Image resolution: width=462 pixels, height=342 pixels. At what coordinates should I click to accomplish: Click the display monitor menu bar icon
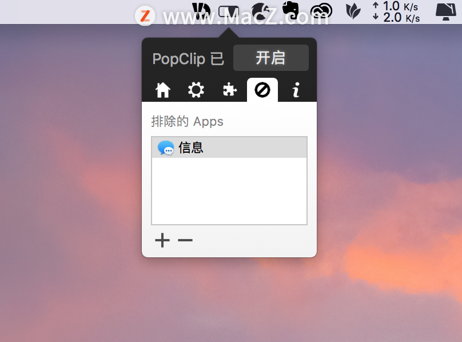tap(446, 12)
